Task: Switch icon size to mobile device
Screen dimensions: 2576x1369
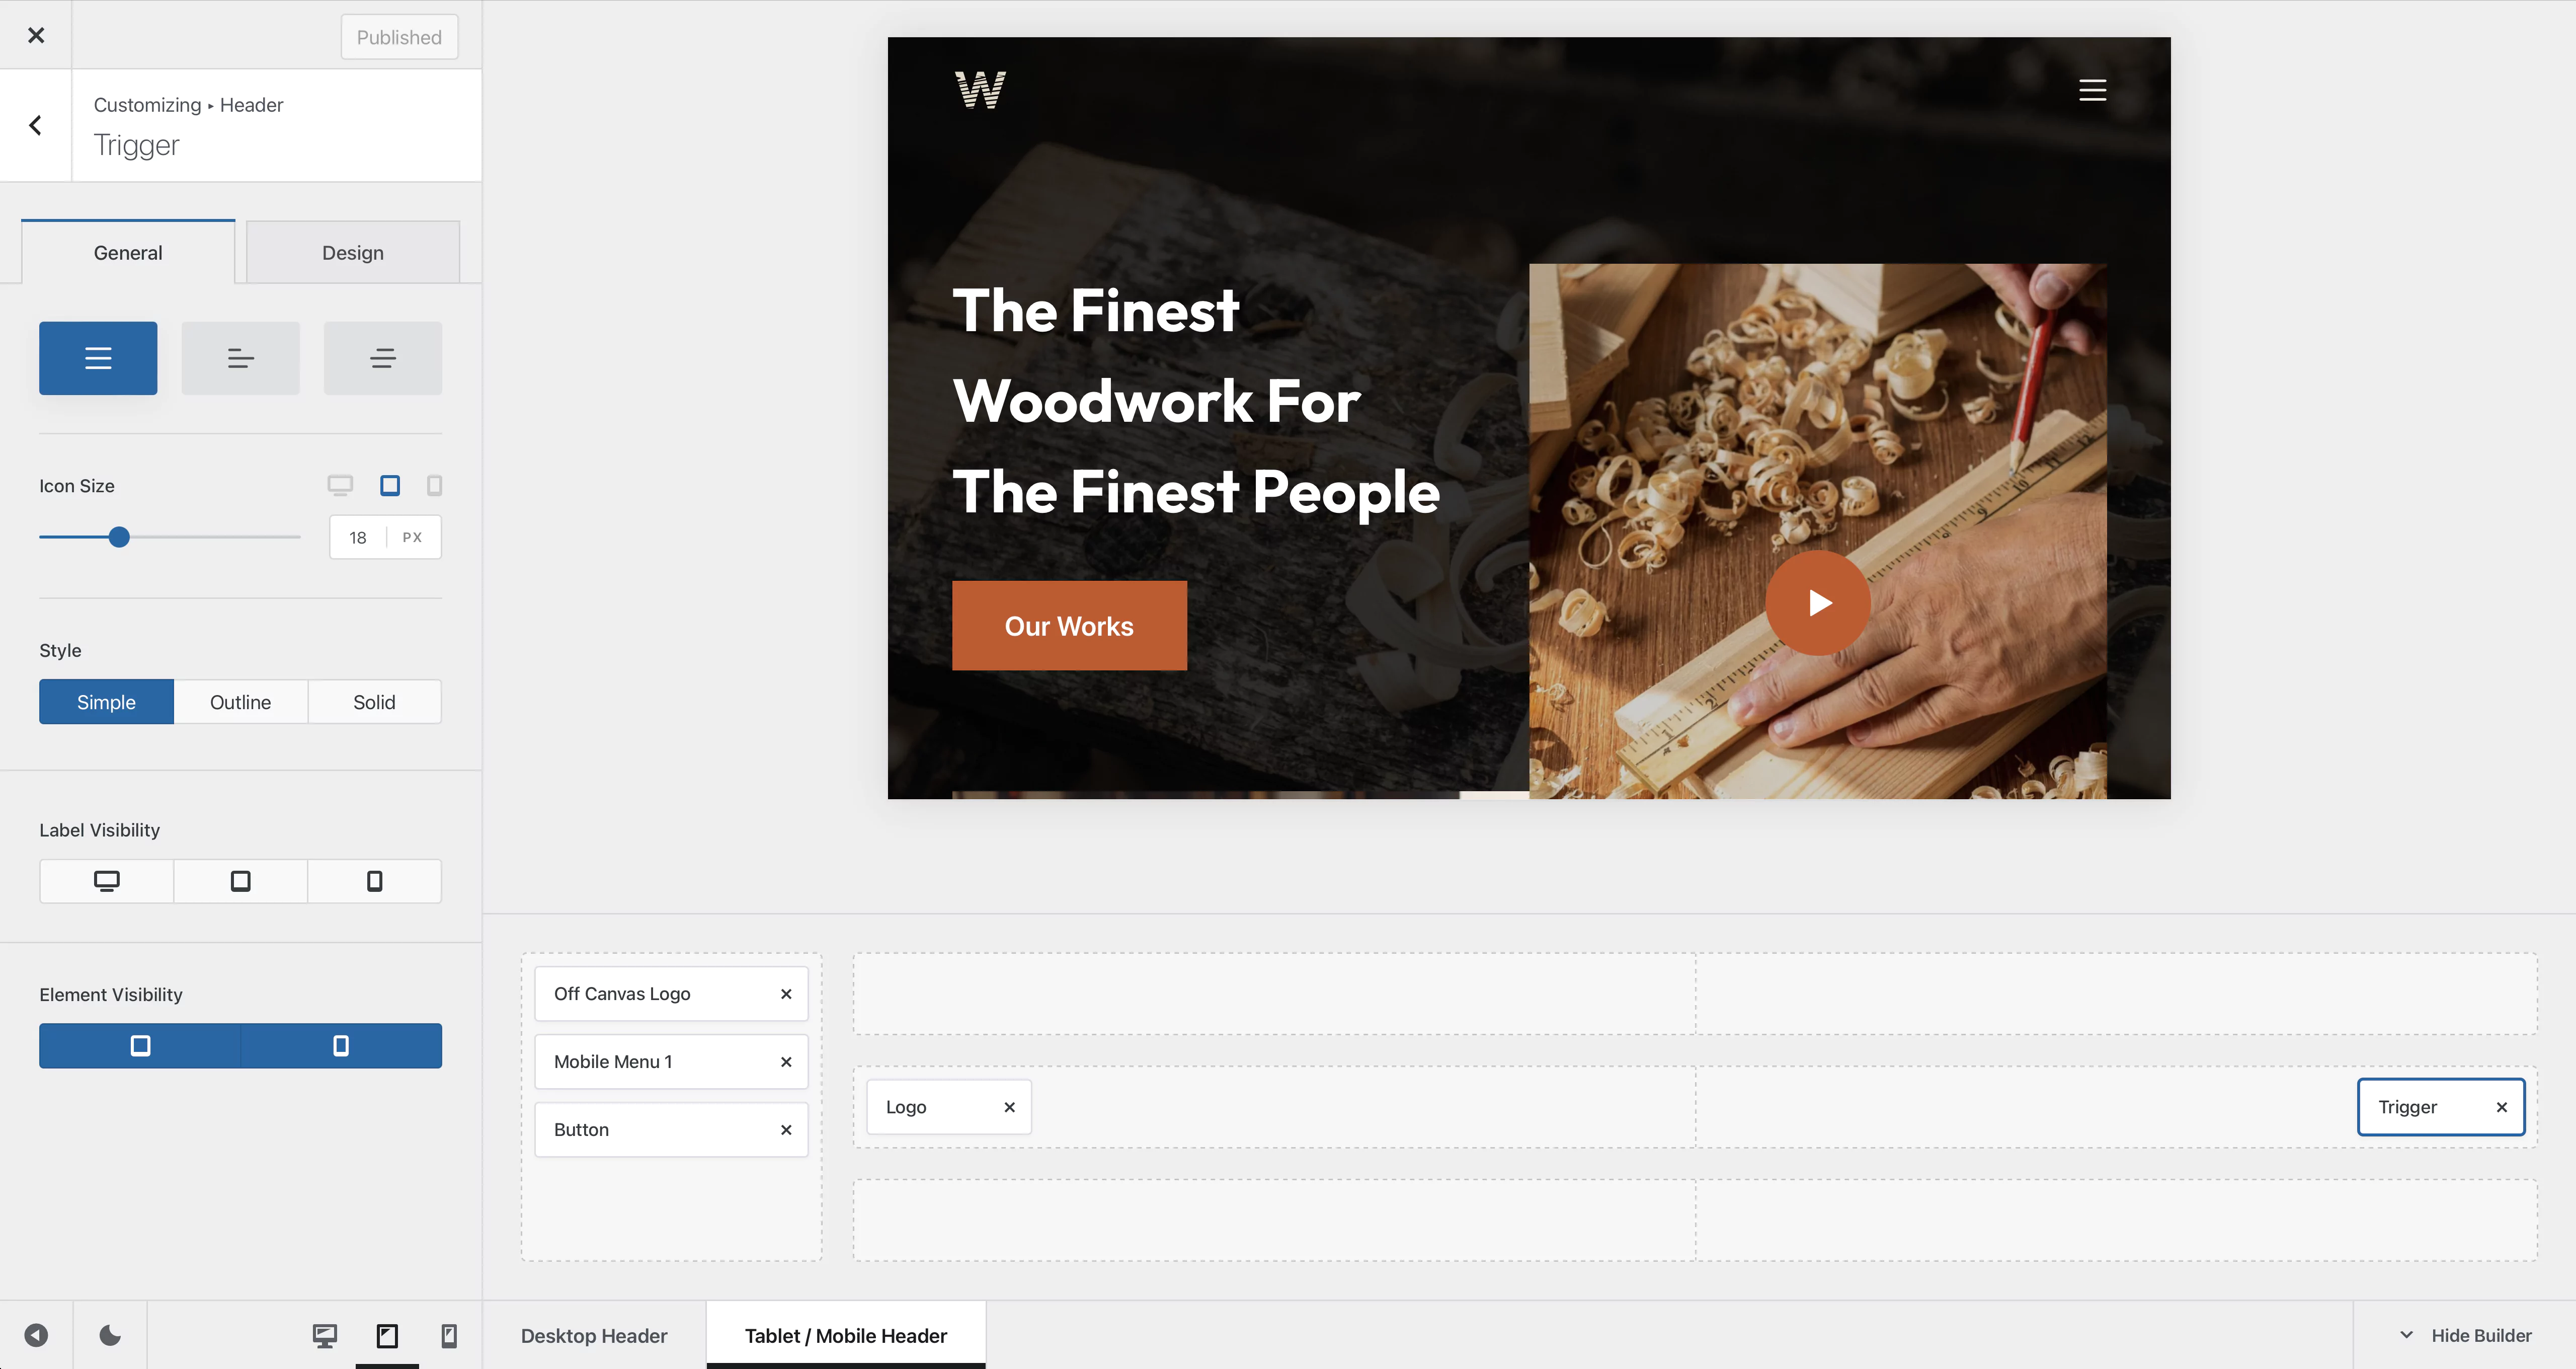Action: 434,485
